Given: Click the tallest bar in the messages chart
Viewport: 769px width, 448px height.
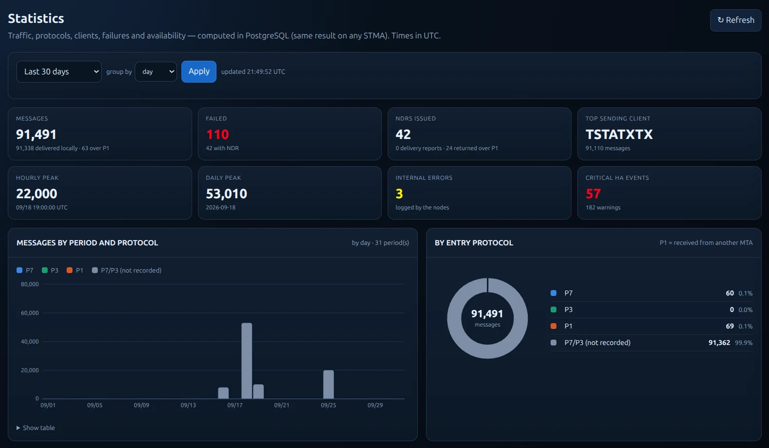Looking at the screenshot, I should click(247, 361).
